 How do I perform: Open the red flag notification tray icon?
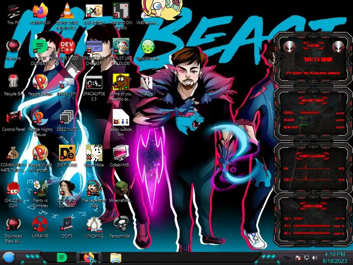(298, 257)
